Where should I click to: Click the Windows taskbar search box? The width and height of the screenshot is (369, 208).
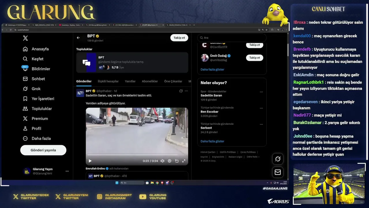coord(132,183)
